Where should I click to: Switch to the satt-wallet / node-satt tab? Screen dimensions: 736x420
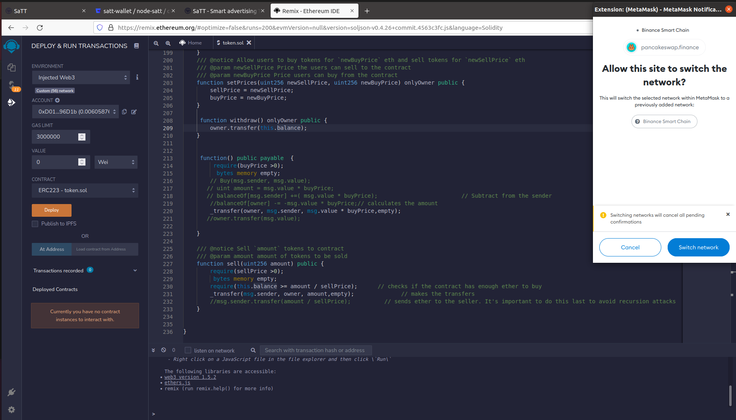click(x=136, y=11)
